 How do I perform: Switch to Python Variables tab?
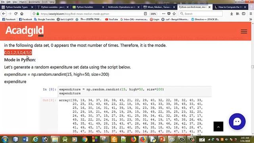(x=87, y=7)
